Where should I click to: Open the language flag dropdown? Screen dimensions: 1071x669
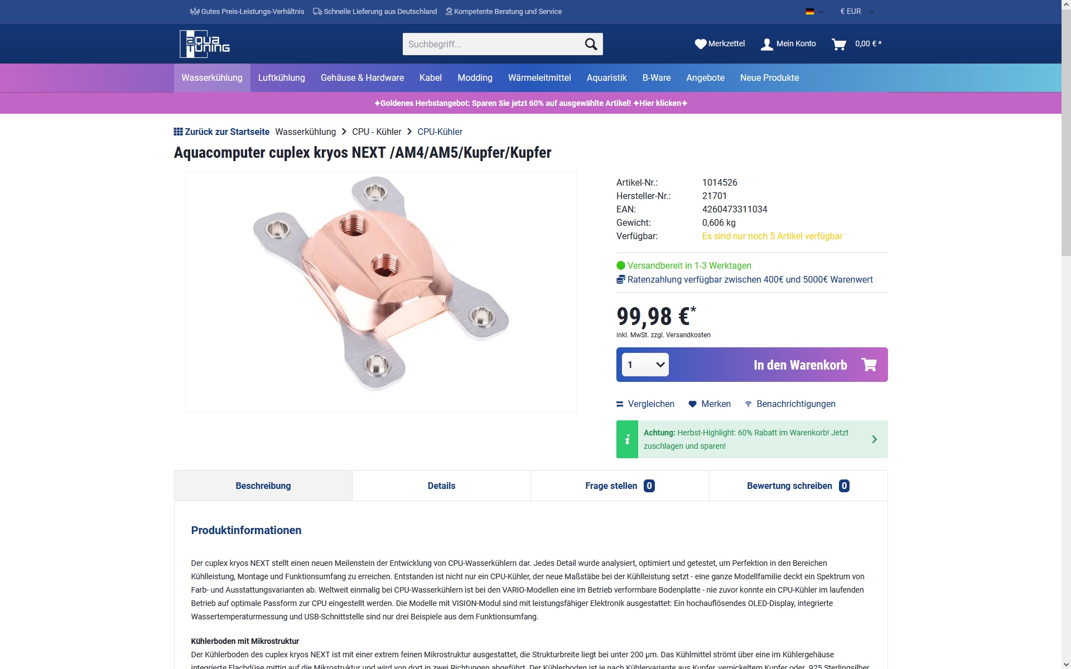click(x=814, y=11)
